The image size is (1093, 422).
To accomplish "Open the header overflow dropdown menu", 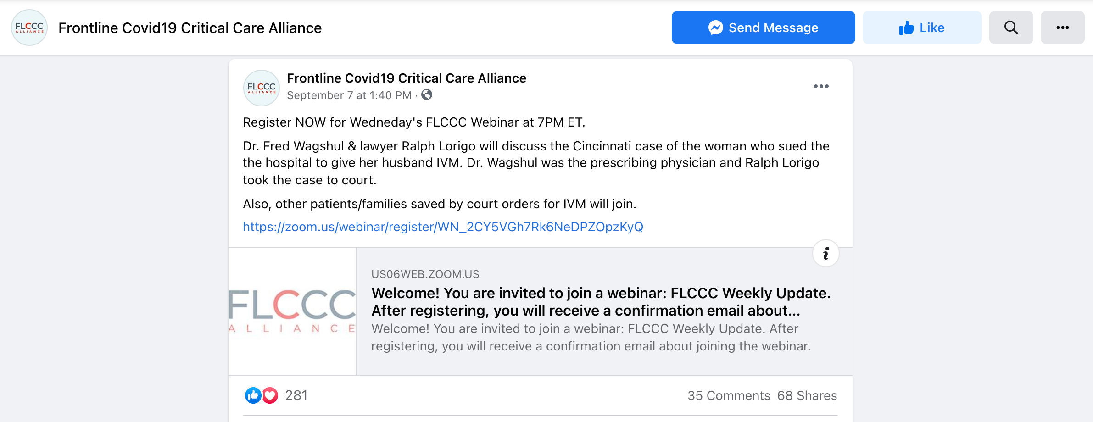I will pos(1063,28).
